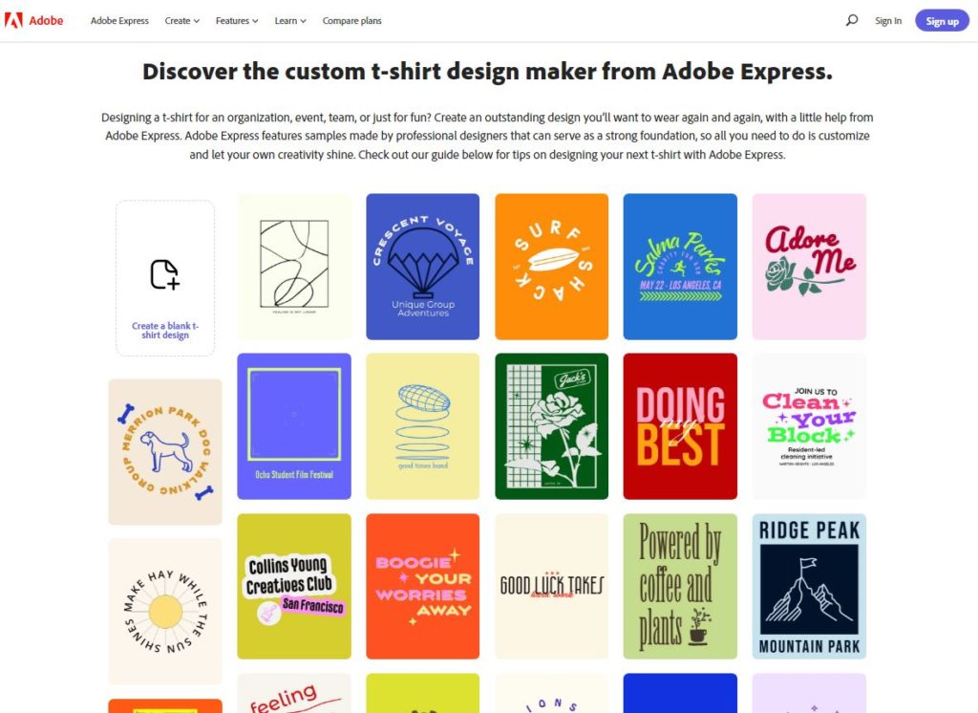This screenshot has height=713, width=978.
Task: Choose the Boogie Your Worries Away template
Action: pos(423,586)
